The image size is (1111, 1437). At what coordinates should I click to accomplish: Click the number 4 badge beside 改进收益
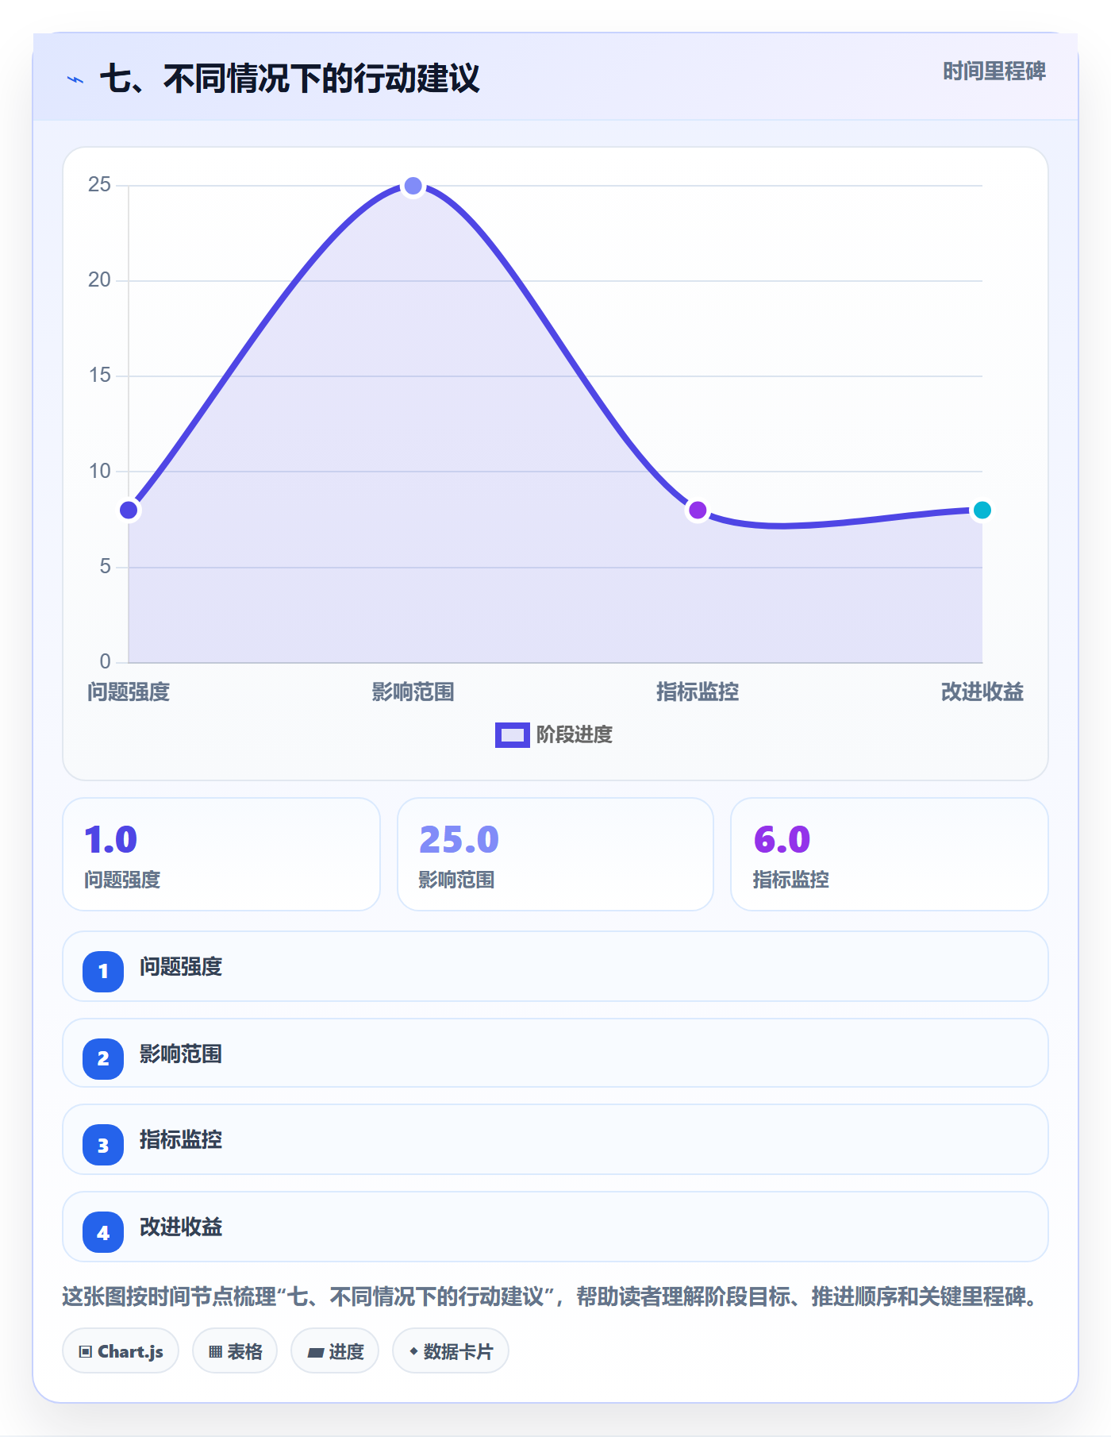pos(103,1232)
